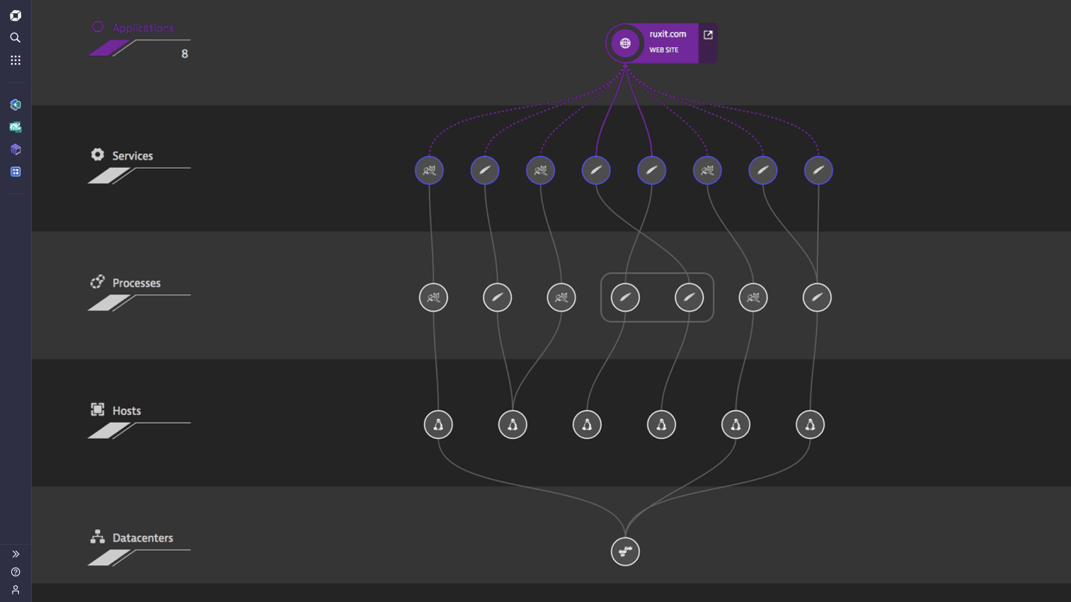Select the sixth service node, a Tomcat
Image resolution: width=1071 pixels, height=602 pixels.
(x=707, y=171)
